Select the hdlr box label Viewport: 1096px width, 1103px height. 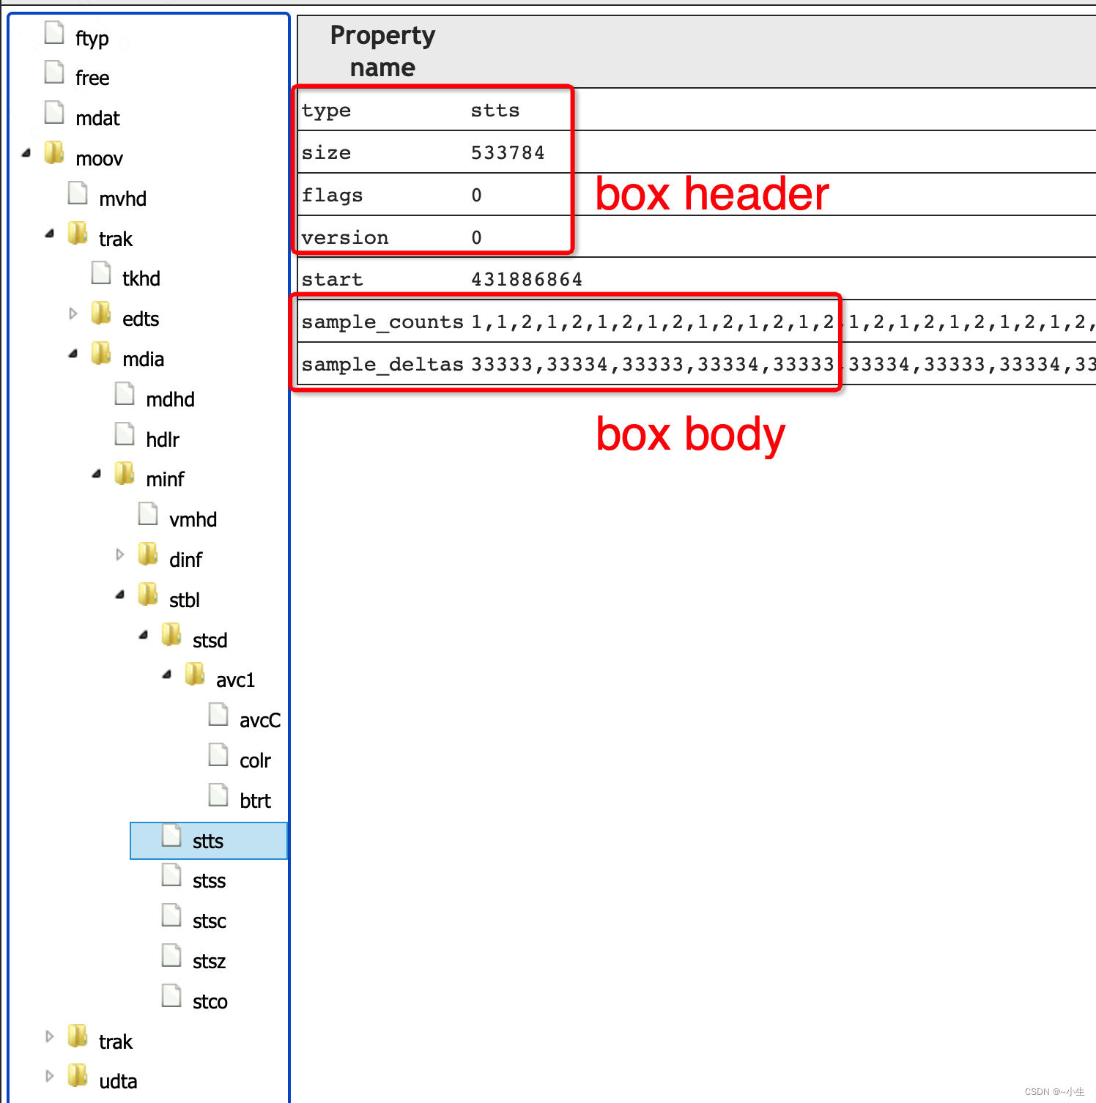162,439
